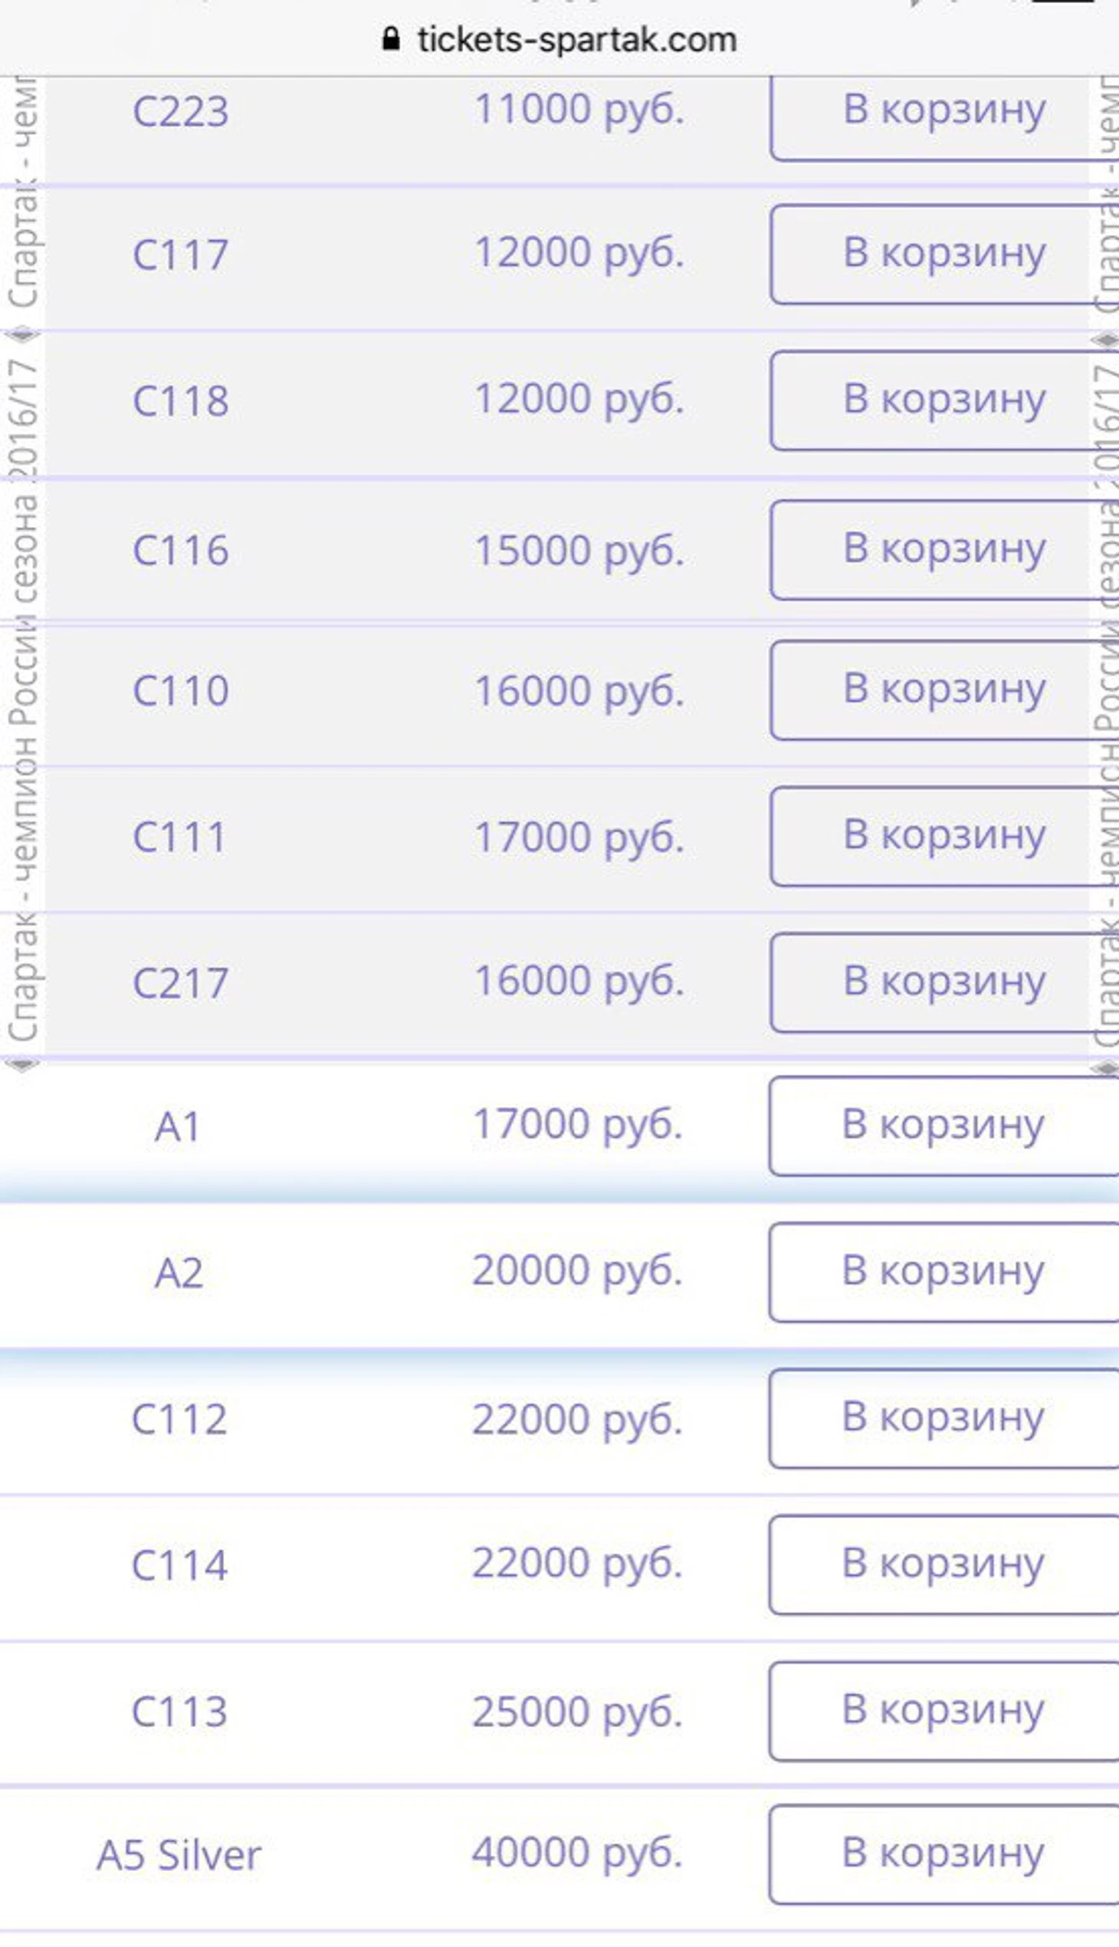Add sector C110 for 16000 руб. to cart

[943, 689]
